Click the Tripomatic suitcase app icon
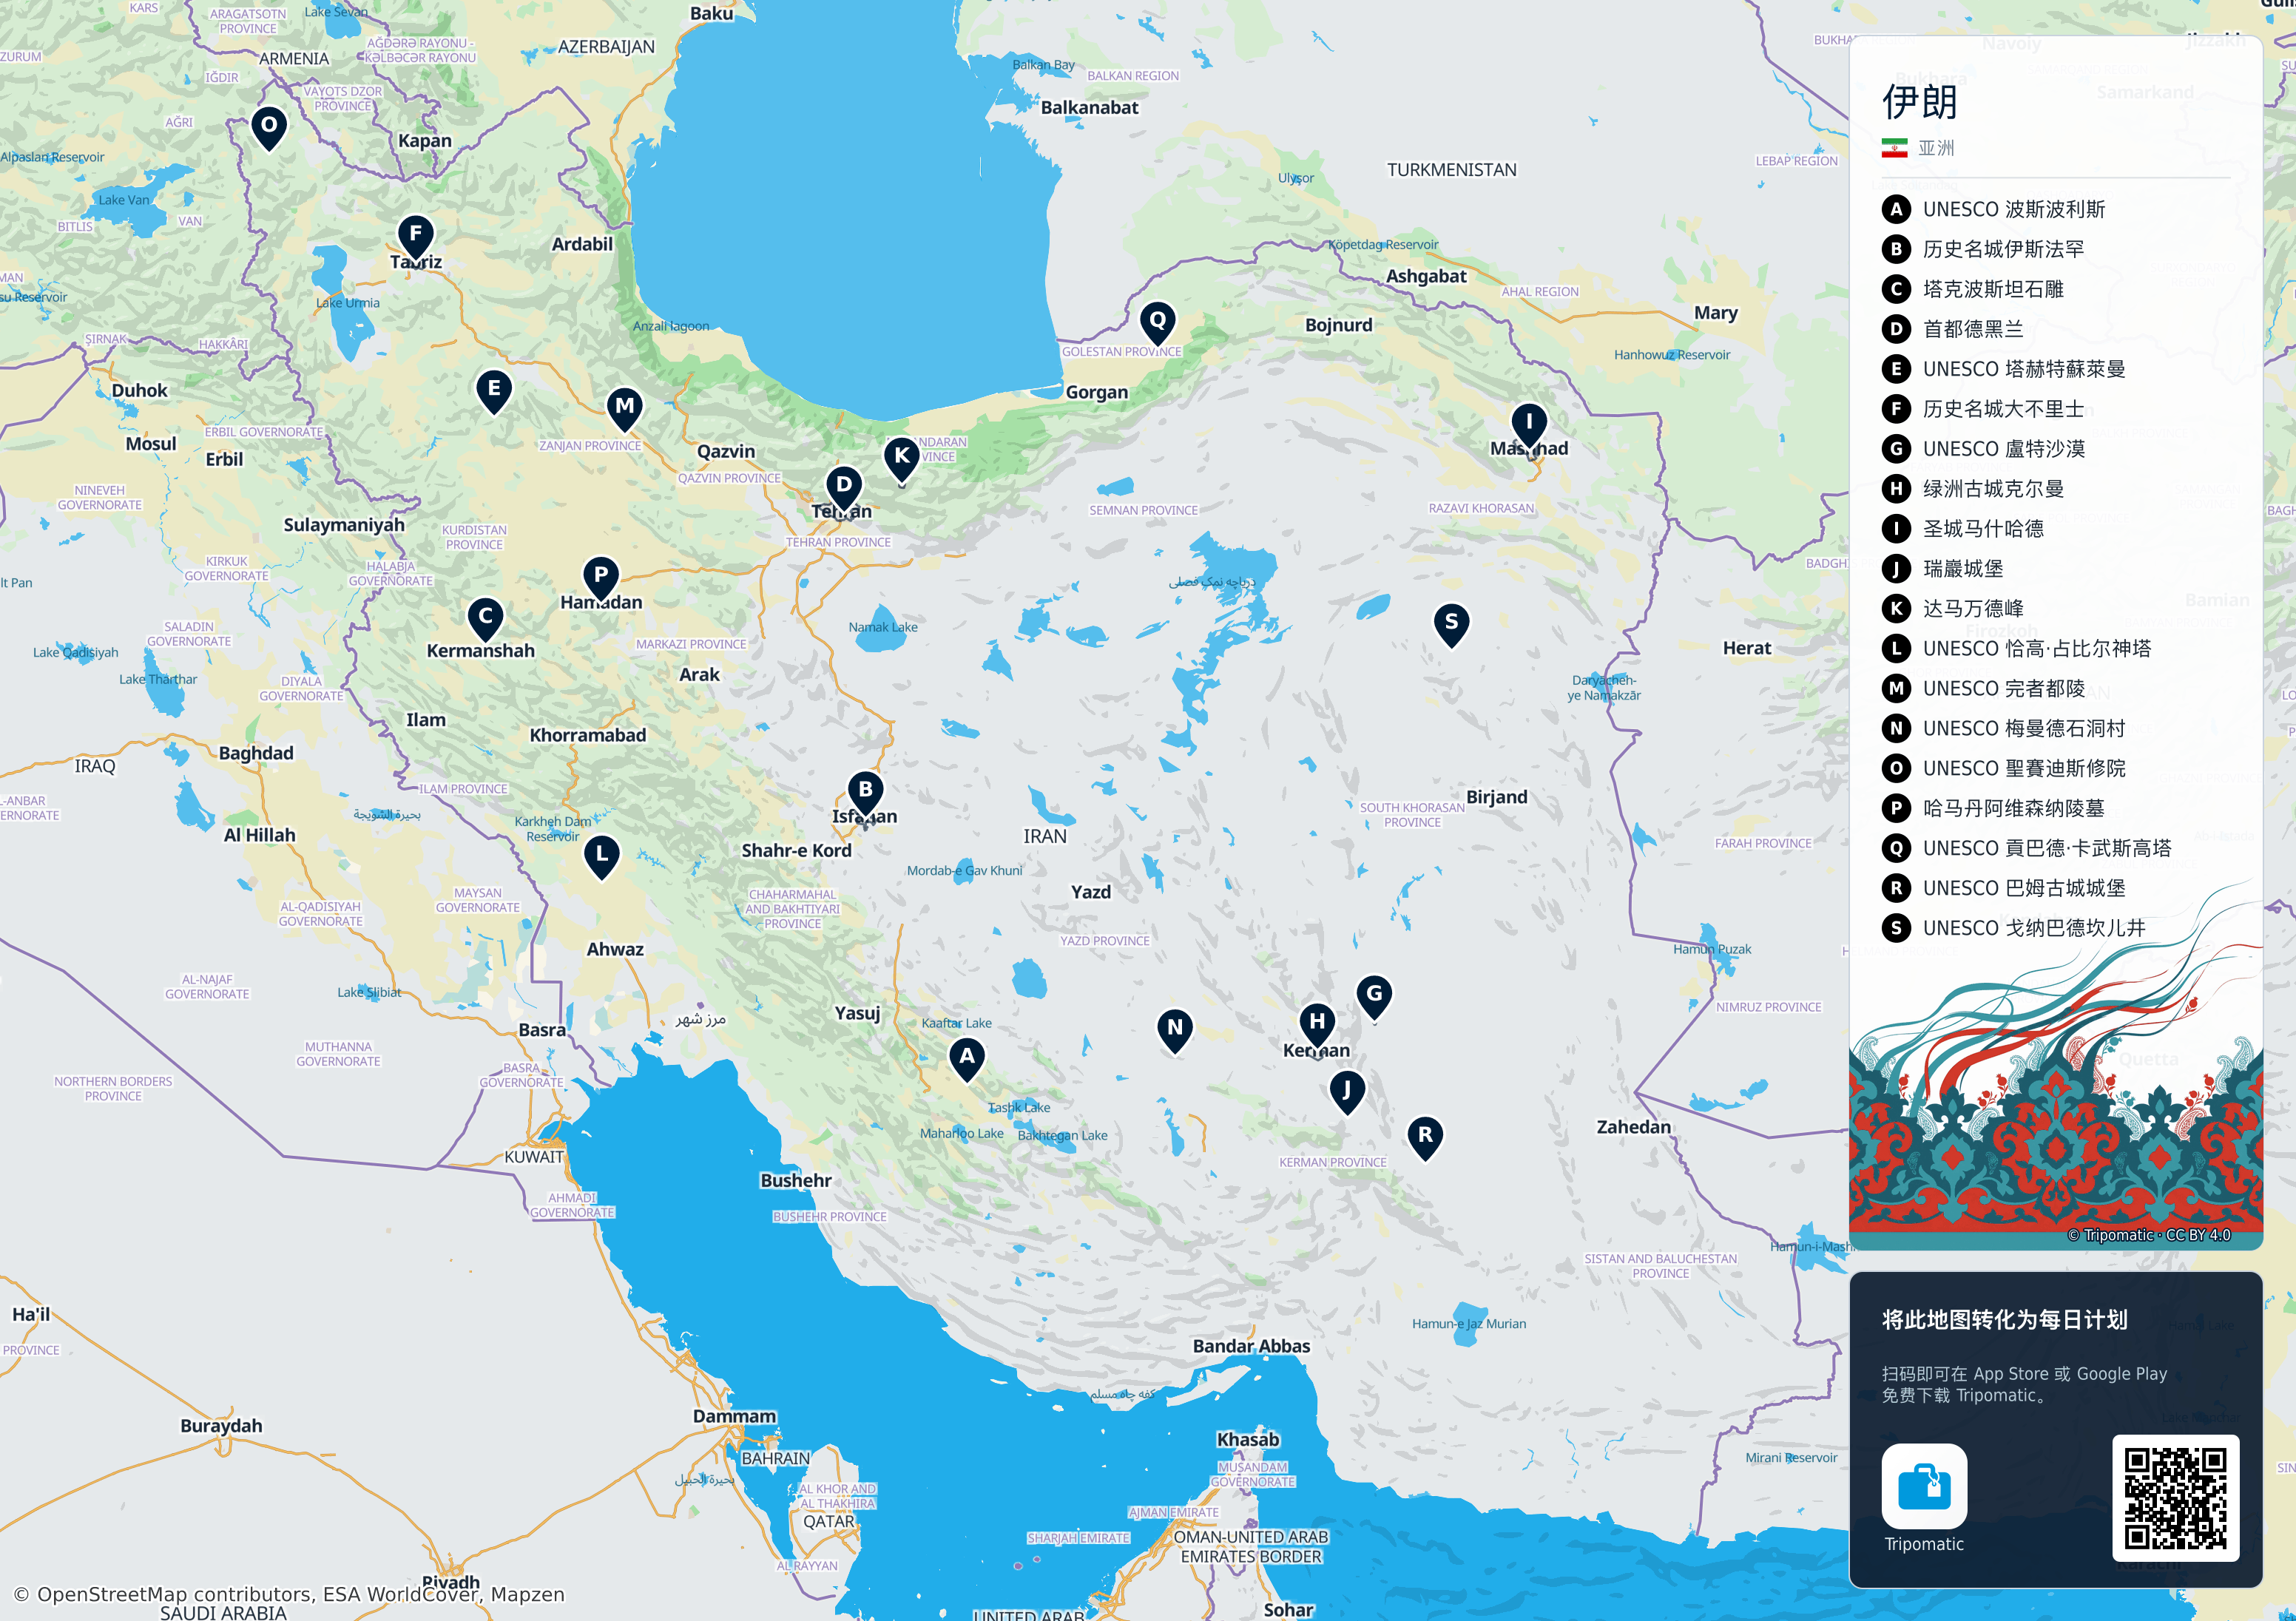 [x=1924, y=1486]
